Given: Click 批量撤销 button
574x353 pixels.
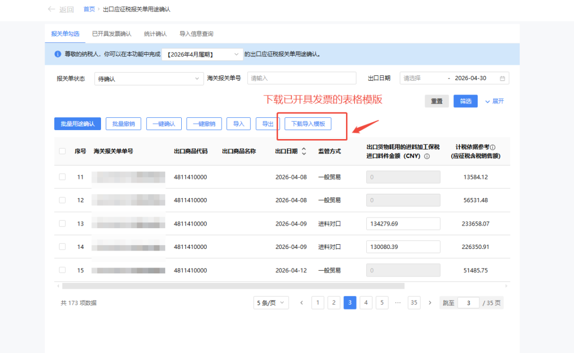Looking at the screenshot, I should coord(123,124).
